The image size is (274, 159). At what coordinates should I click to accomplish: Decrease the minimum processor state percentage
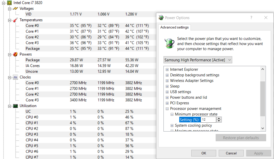[219, 121]
